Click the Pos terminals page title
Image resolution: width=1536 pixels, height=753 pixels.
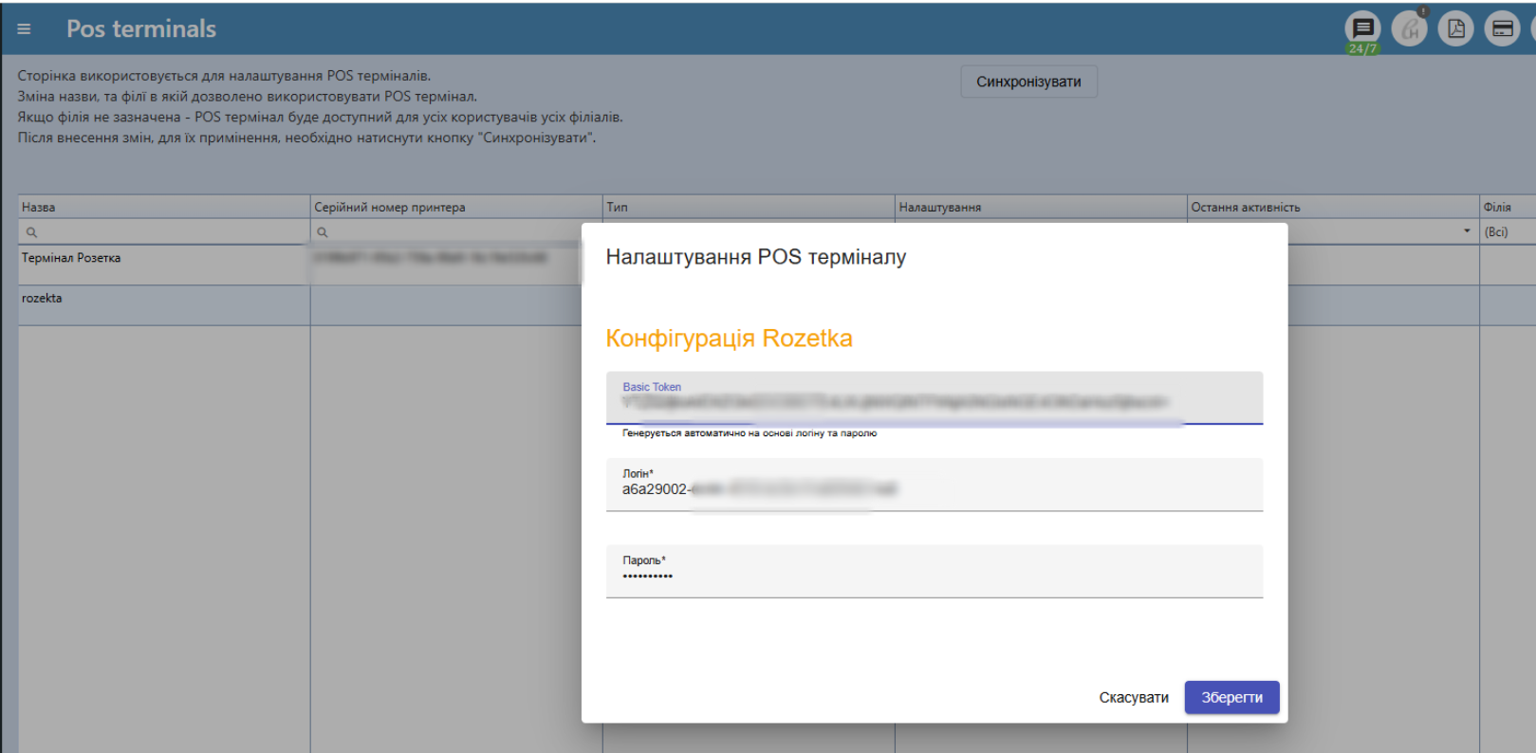point(141,29)
